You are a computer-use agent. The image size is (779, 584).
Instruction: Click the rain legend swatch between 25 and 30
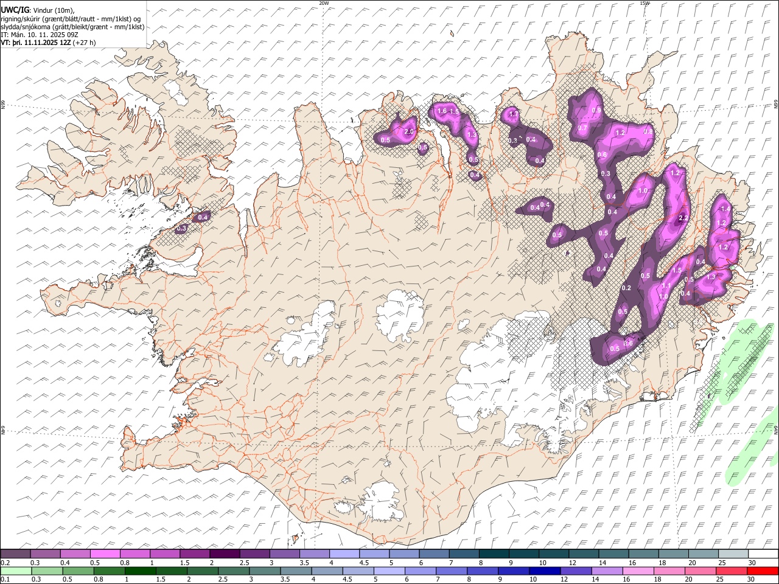pos(732,571)
